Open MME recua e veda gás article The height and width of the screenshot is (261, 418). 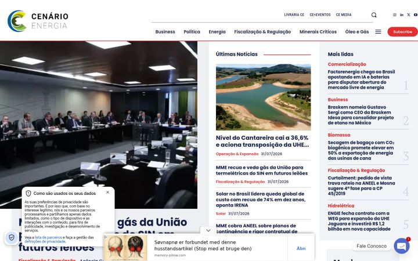pos(262,170)
